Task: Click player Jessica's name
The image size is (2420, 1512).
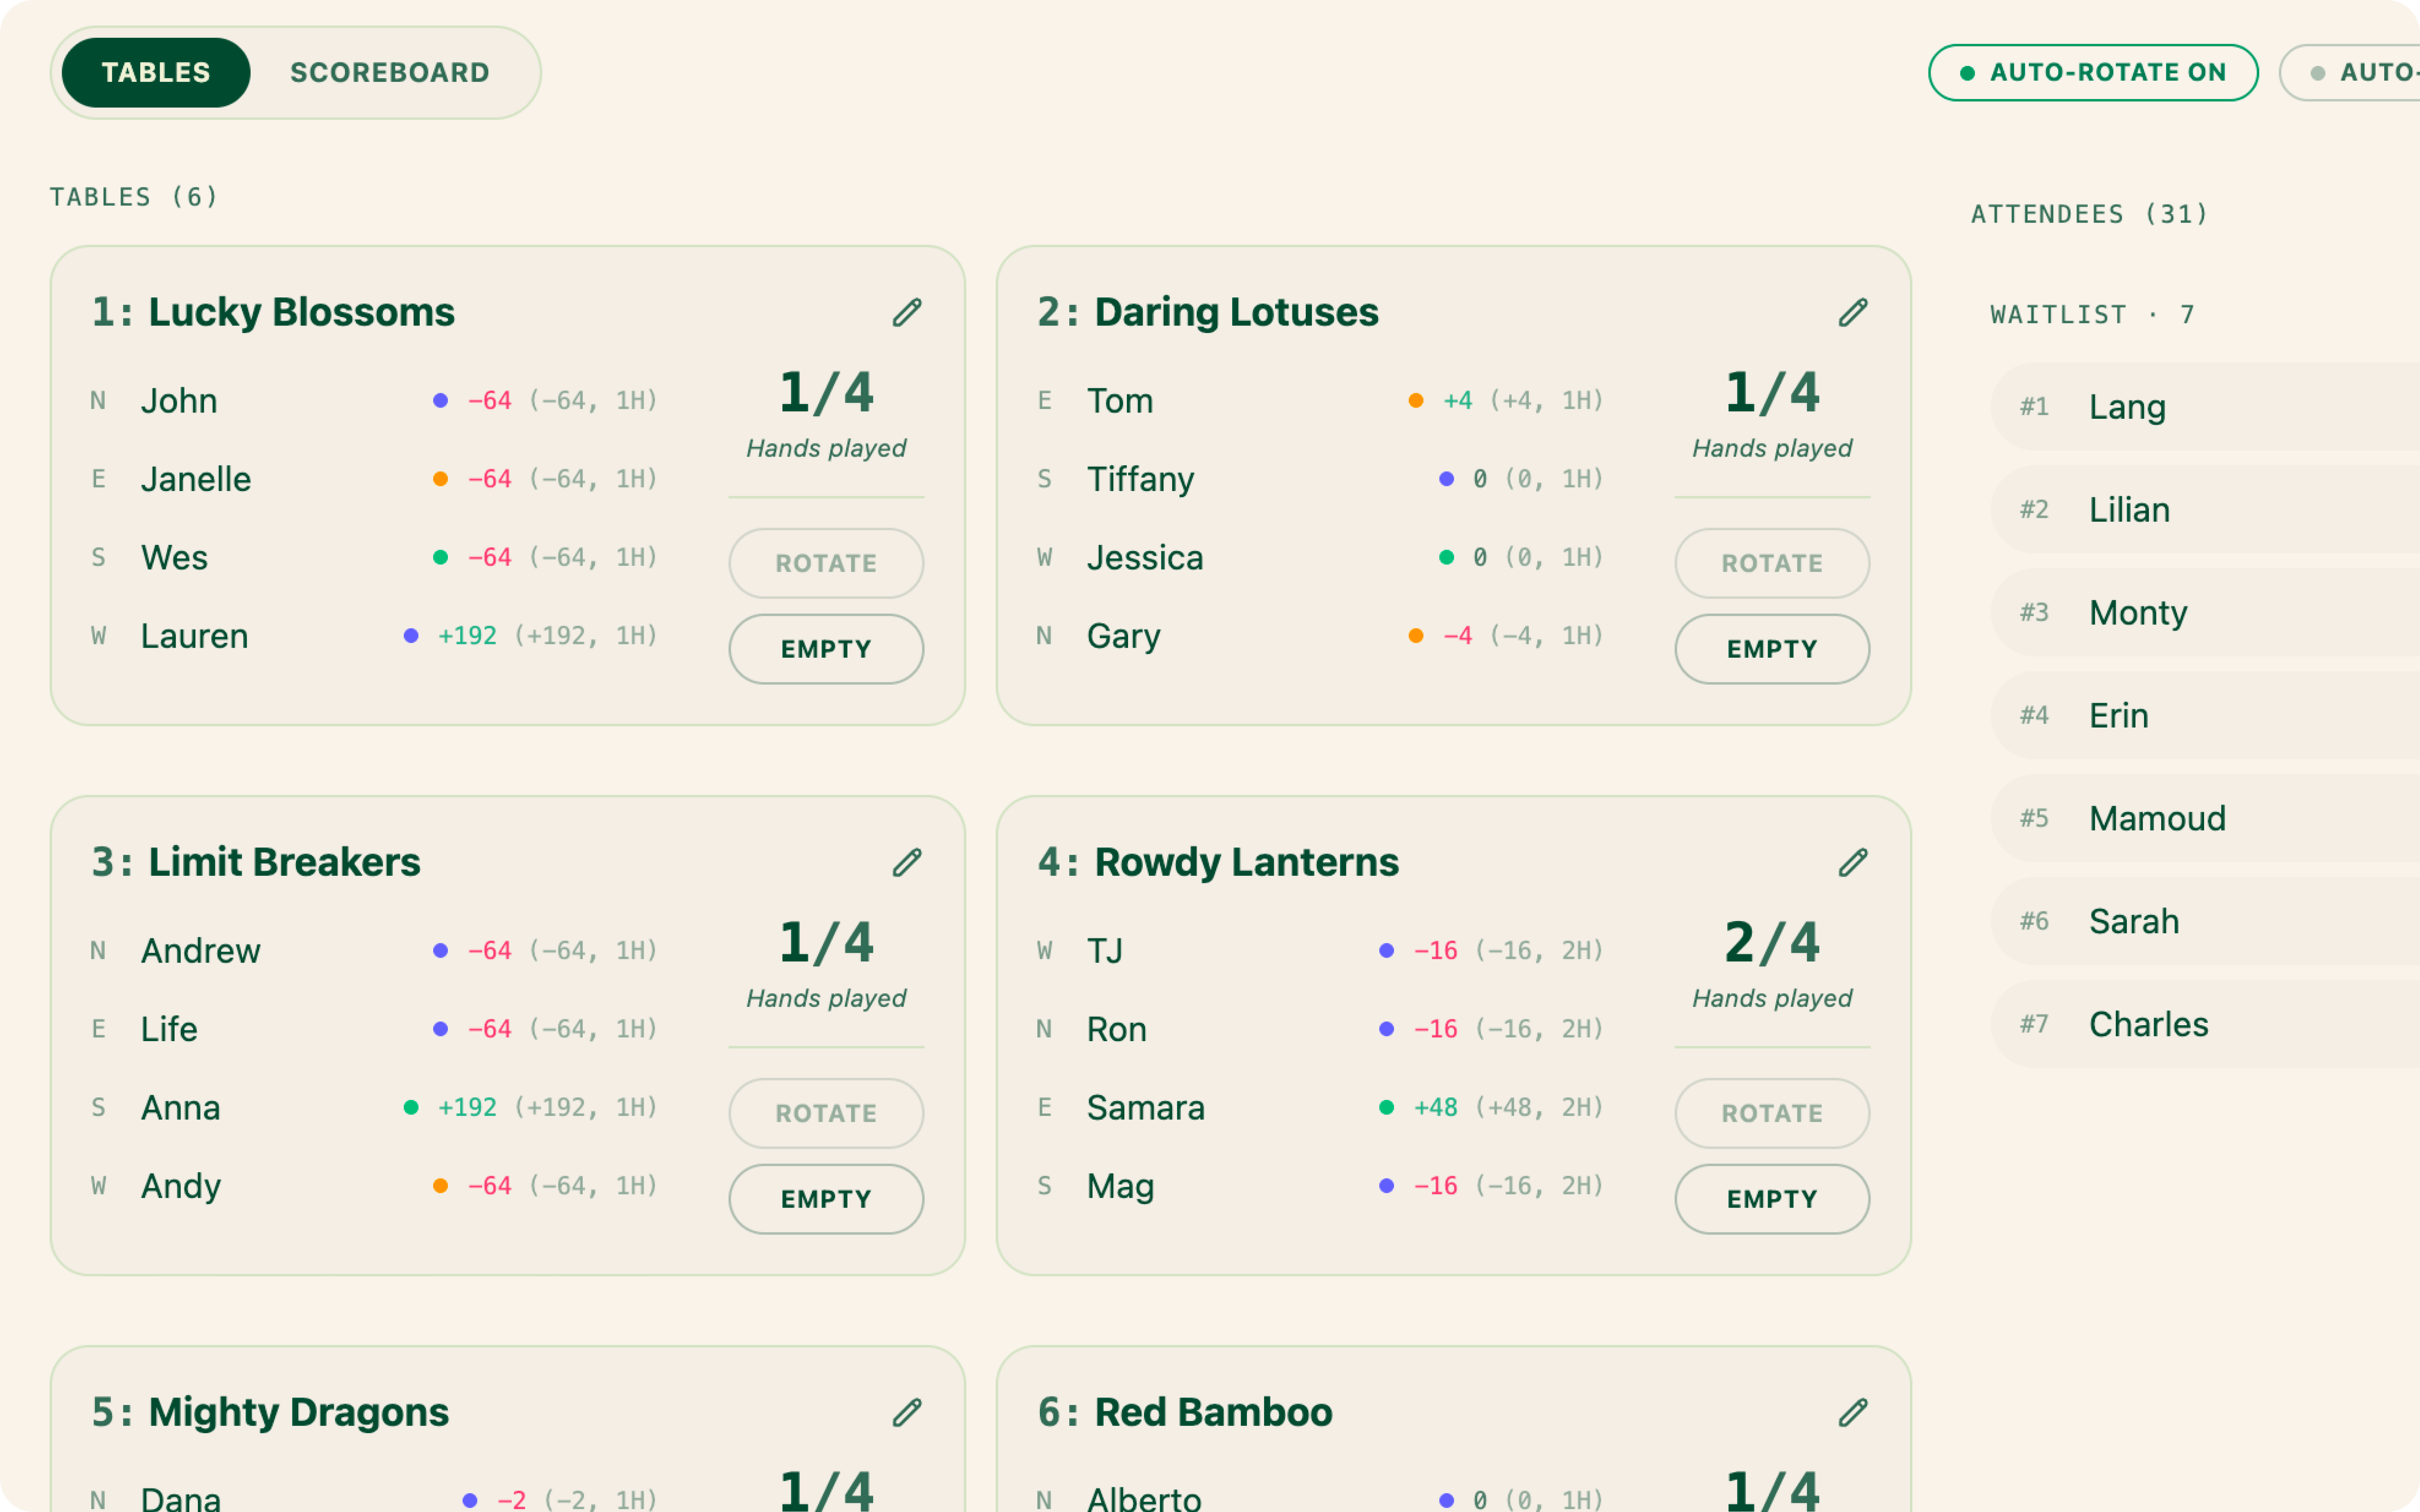Action: pos(1145,558)
